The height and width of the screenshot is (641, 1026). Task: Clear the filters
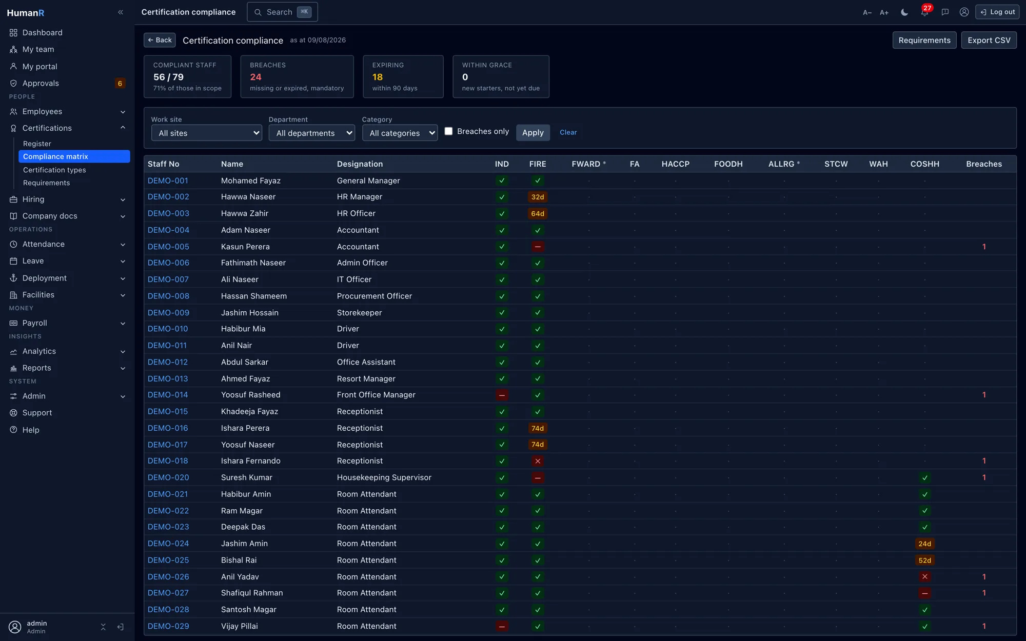pos(568,132)
